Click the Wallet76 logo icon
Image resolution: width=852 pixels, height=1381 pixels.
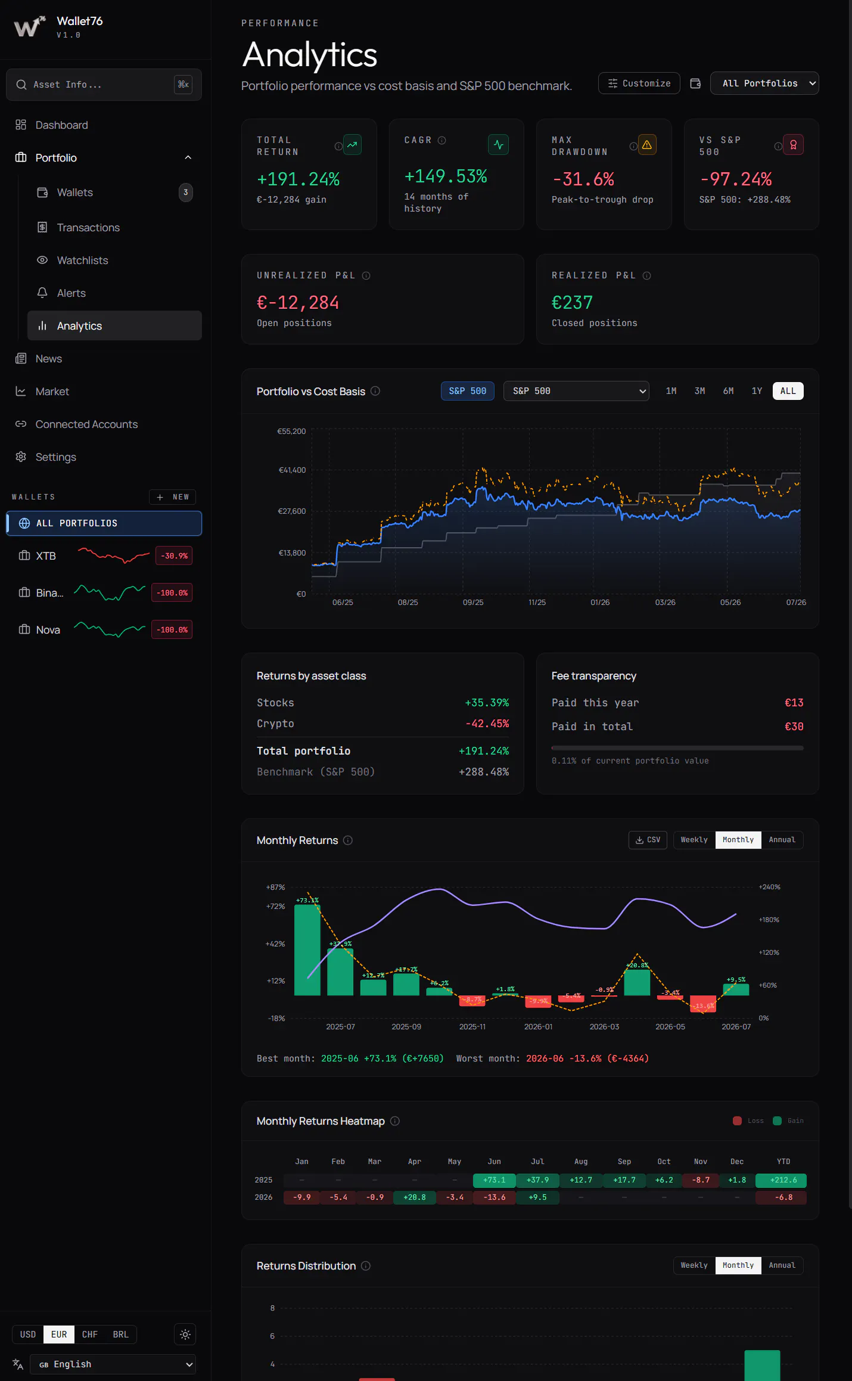pos(29,27)
